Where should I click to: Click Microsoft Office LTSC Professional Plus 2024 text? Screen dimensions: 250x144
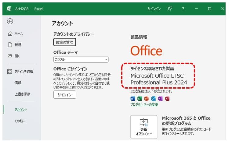point(159,79)
